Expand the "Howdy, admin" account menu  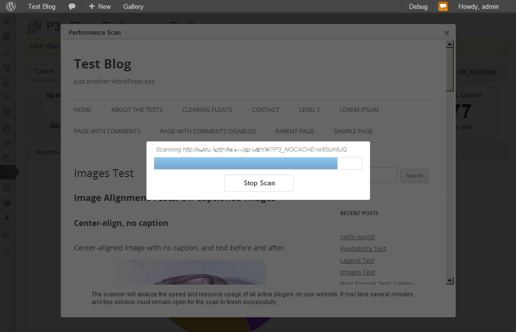tap(478, 7)
